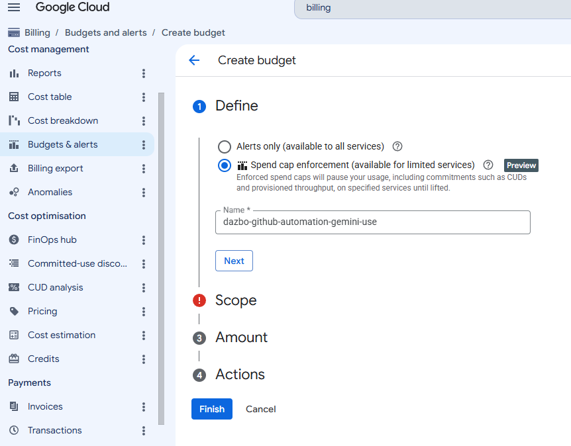The image size is (571, 446).
Task: Click the Next button
Action: click(x=234, y=261)
